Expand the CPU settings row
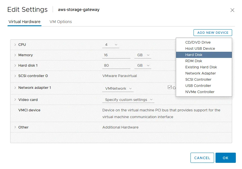The image size is (242, 169). [15, 45]
